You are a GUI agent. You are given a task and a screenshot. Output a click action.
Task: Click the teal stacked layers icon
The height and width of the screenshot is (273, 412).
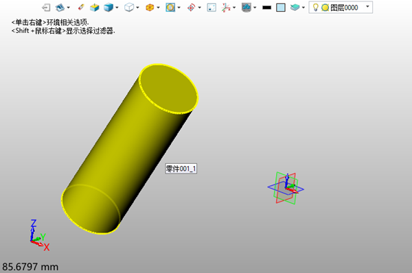295,8
